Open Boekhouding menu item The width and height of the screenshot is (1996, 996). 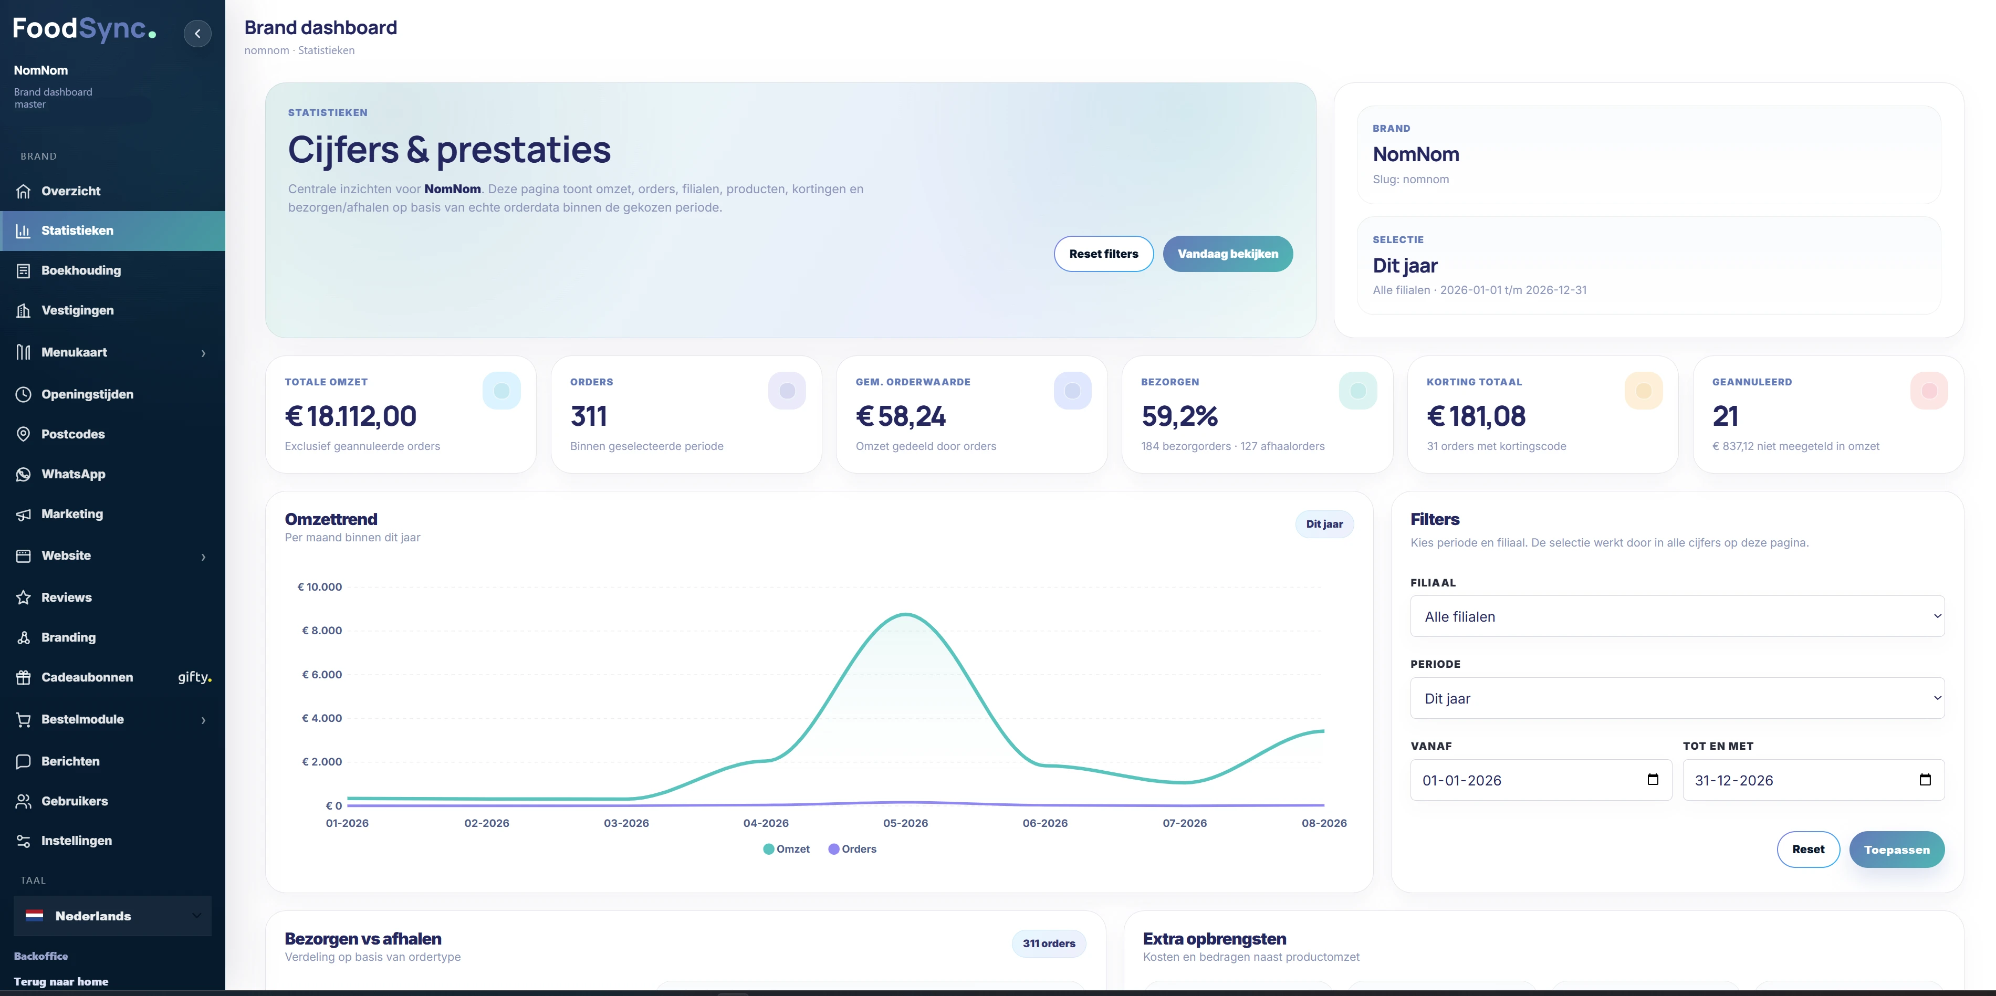click(x=112, y=270)
